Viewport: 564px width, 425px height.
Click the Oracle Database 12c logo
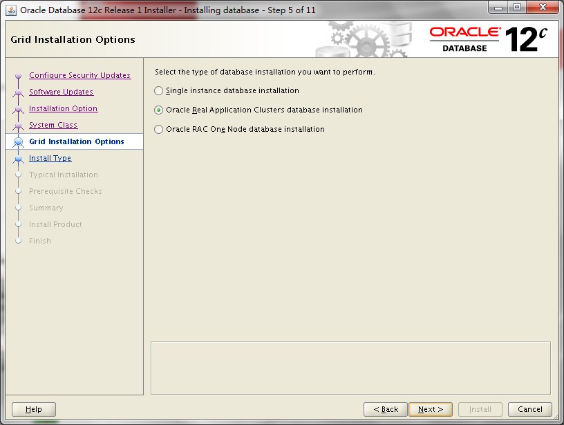pos(488,39)
